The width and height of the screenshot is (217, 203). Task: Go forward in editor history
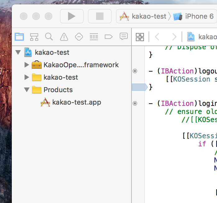[174, 37]
